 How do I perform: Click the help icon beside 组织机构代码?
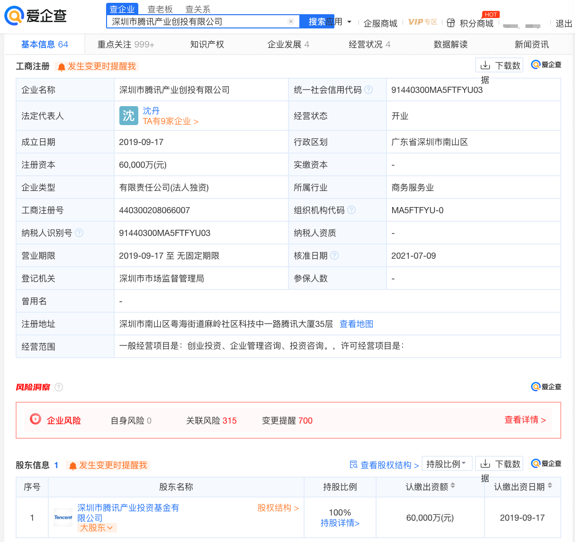coord(351,210)
